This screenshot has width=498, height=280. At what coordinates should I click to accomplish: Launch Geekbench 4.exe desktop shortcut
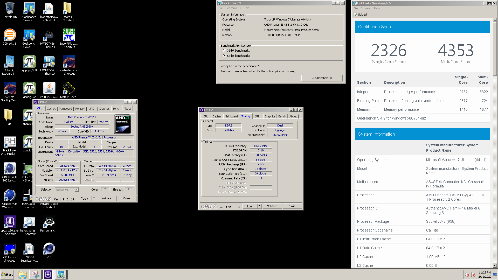(x=29, y=39)
